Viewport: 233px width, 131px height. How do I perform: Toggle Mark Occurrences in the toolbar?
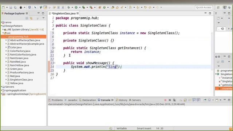[45, 7]
